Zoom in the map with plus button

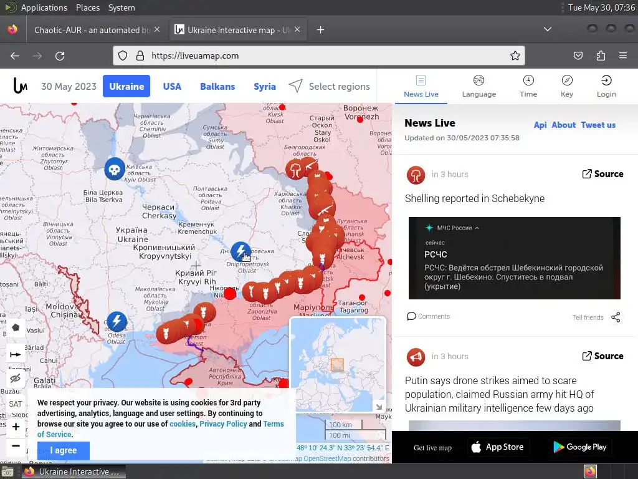coord(16,427)
